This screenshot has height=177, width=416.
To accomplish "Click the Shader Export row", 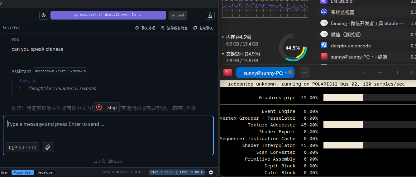I will tap(289, 132).
